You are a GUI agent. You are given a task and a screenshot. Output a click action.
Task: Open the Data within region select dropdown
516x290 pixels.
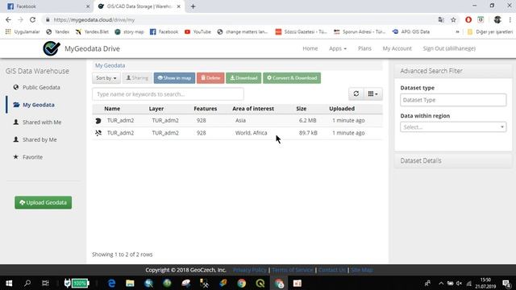tap(453, 127)
